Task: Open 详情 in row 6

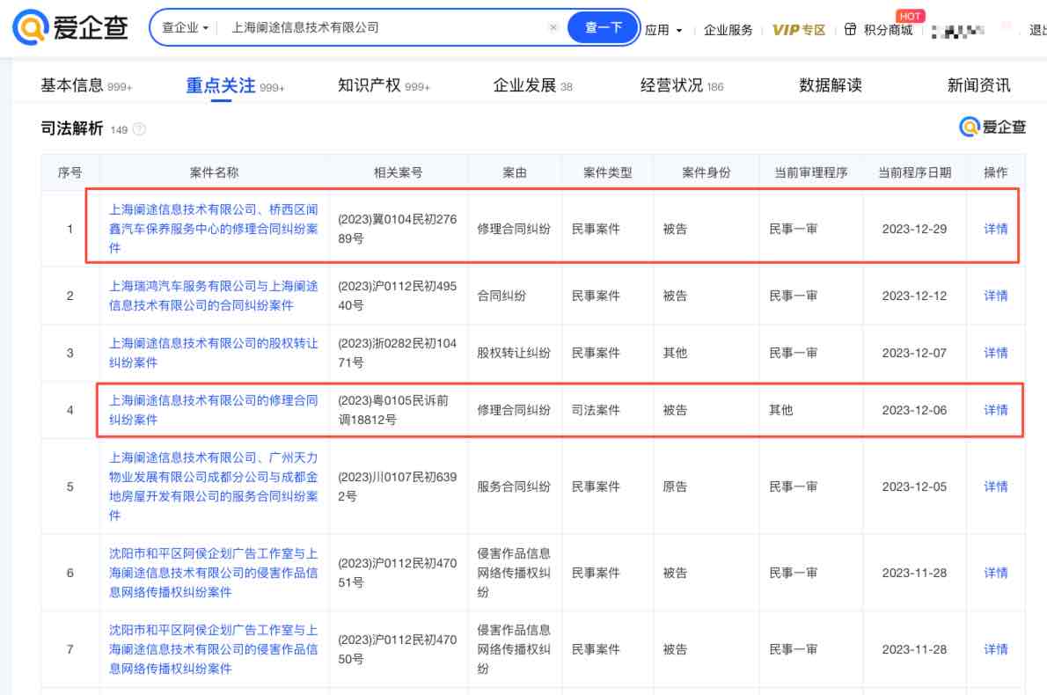Action: pyautogui.click(x=996, y=573)
